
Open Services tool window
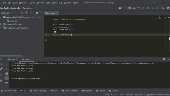(x=114, y=91)
